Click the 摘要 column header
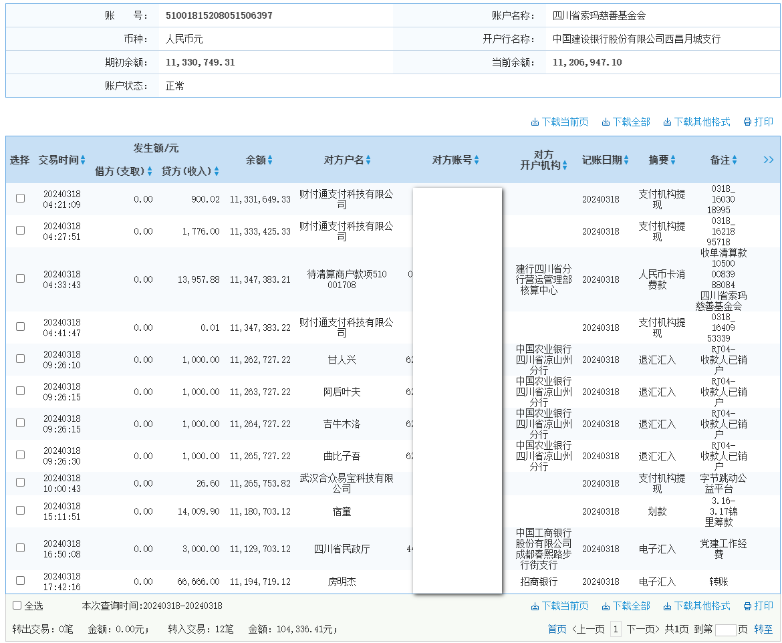The image size is (782, 643). pyautogui.click(x=659, y=160)
